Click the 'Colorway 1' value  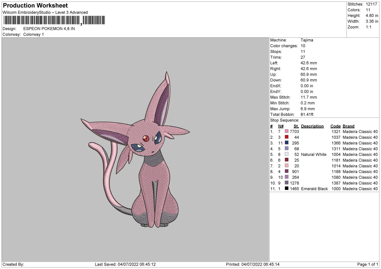(x=33, y=35)
